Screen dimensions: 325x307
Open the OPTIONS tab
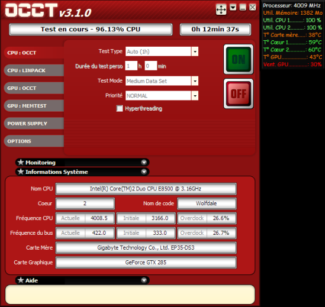(x=34, y=141)
